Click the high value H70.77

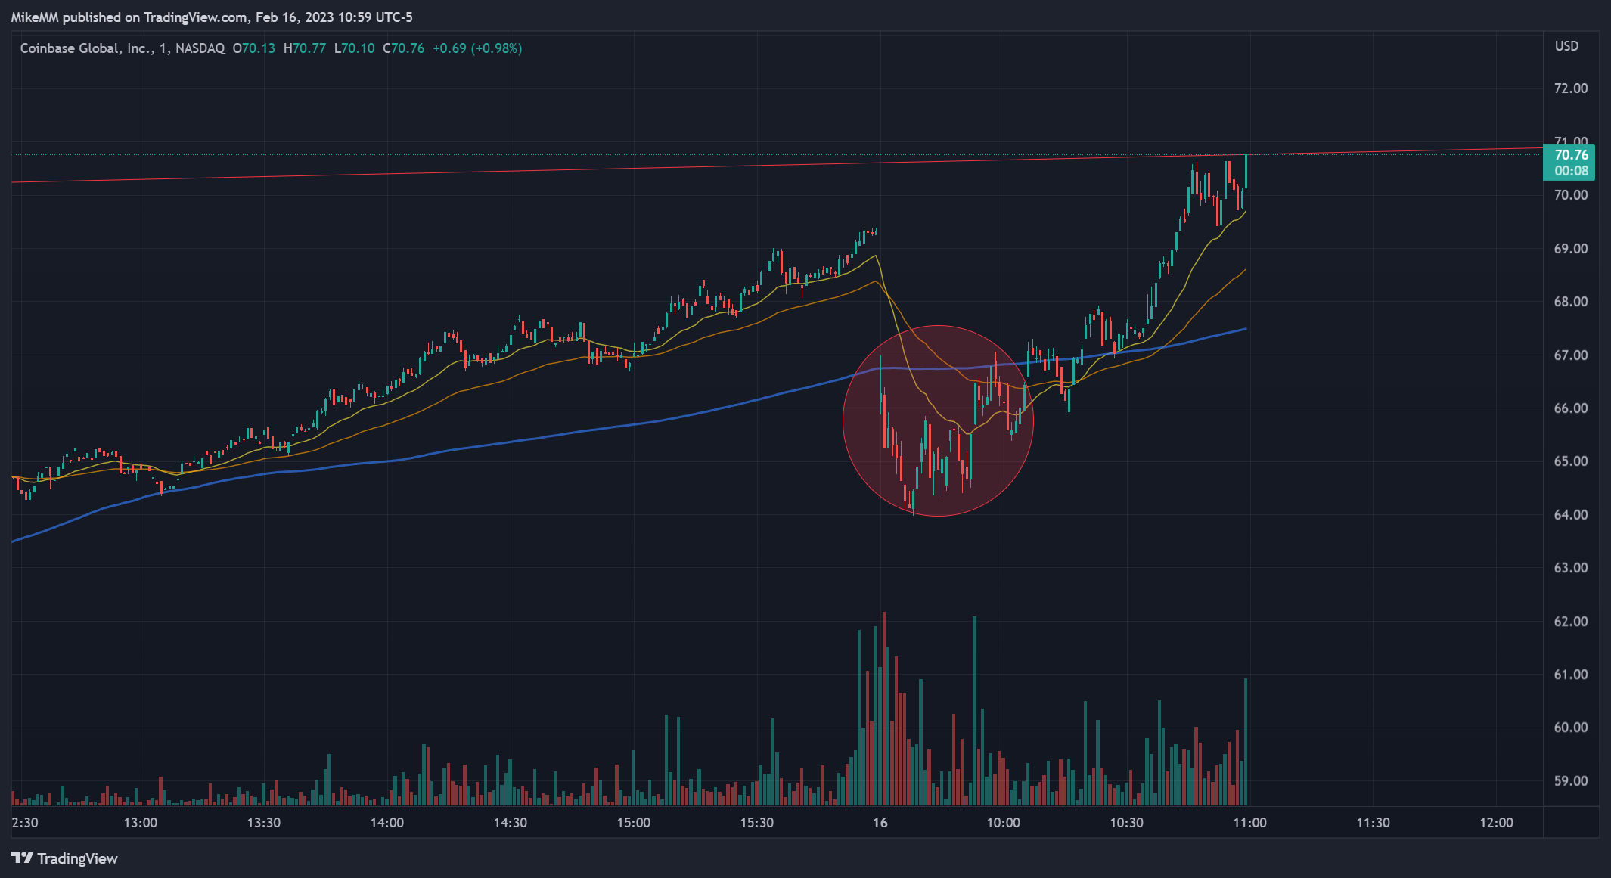point(305,48)
